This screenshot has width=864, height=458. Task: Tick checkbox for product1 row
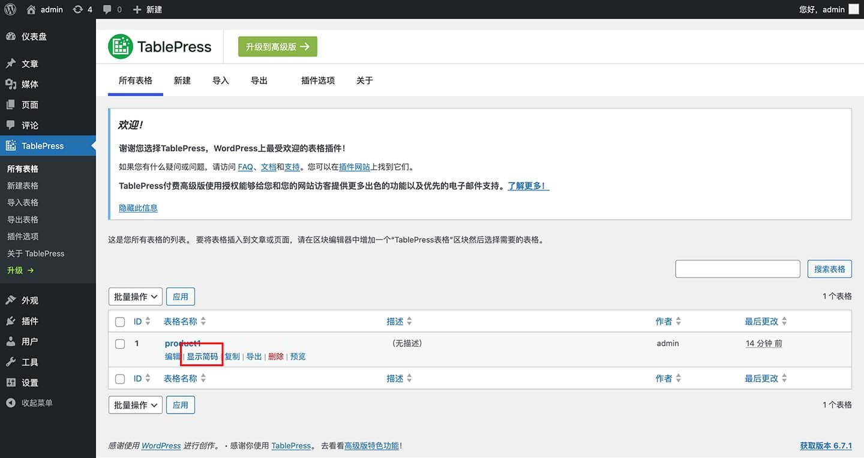coord(120,344)
